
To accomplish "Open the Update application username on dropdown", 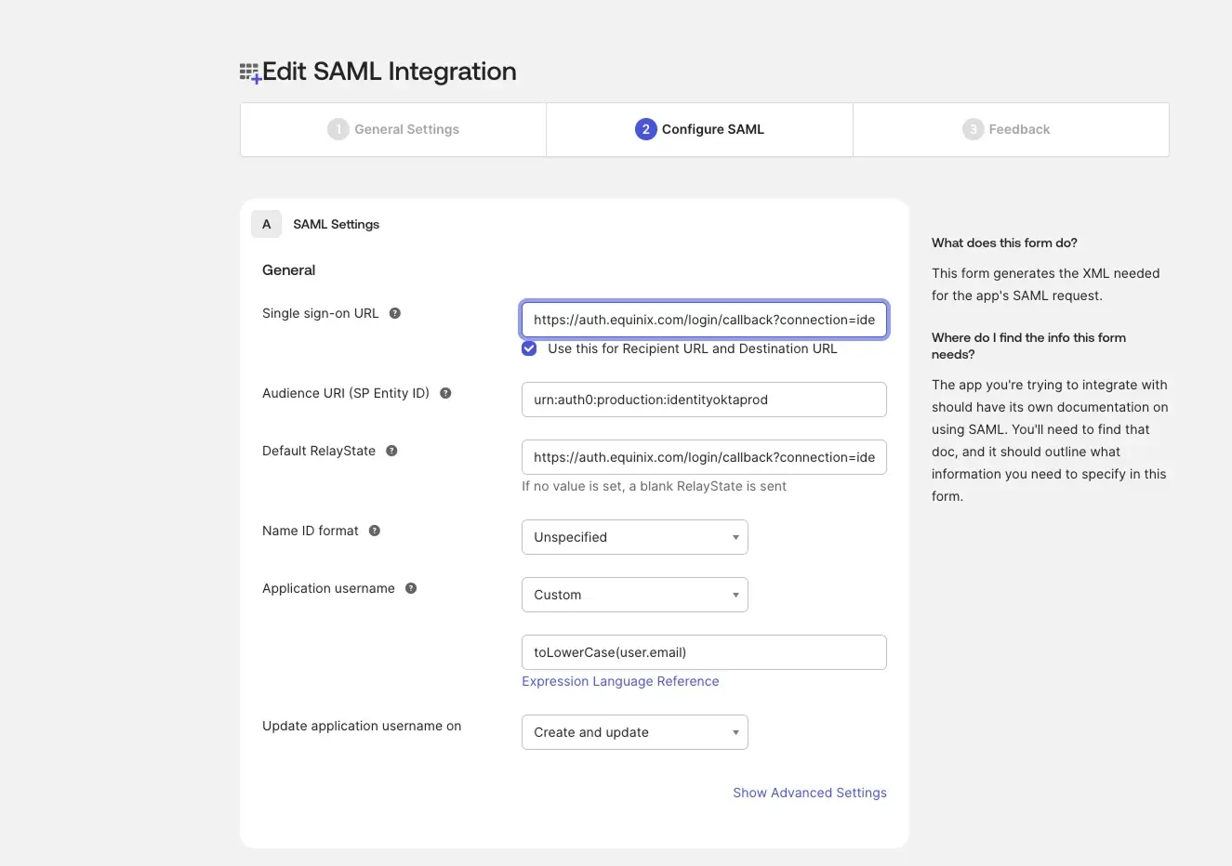I will click(x=634, y=732).
